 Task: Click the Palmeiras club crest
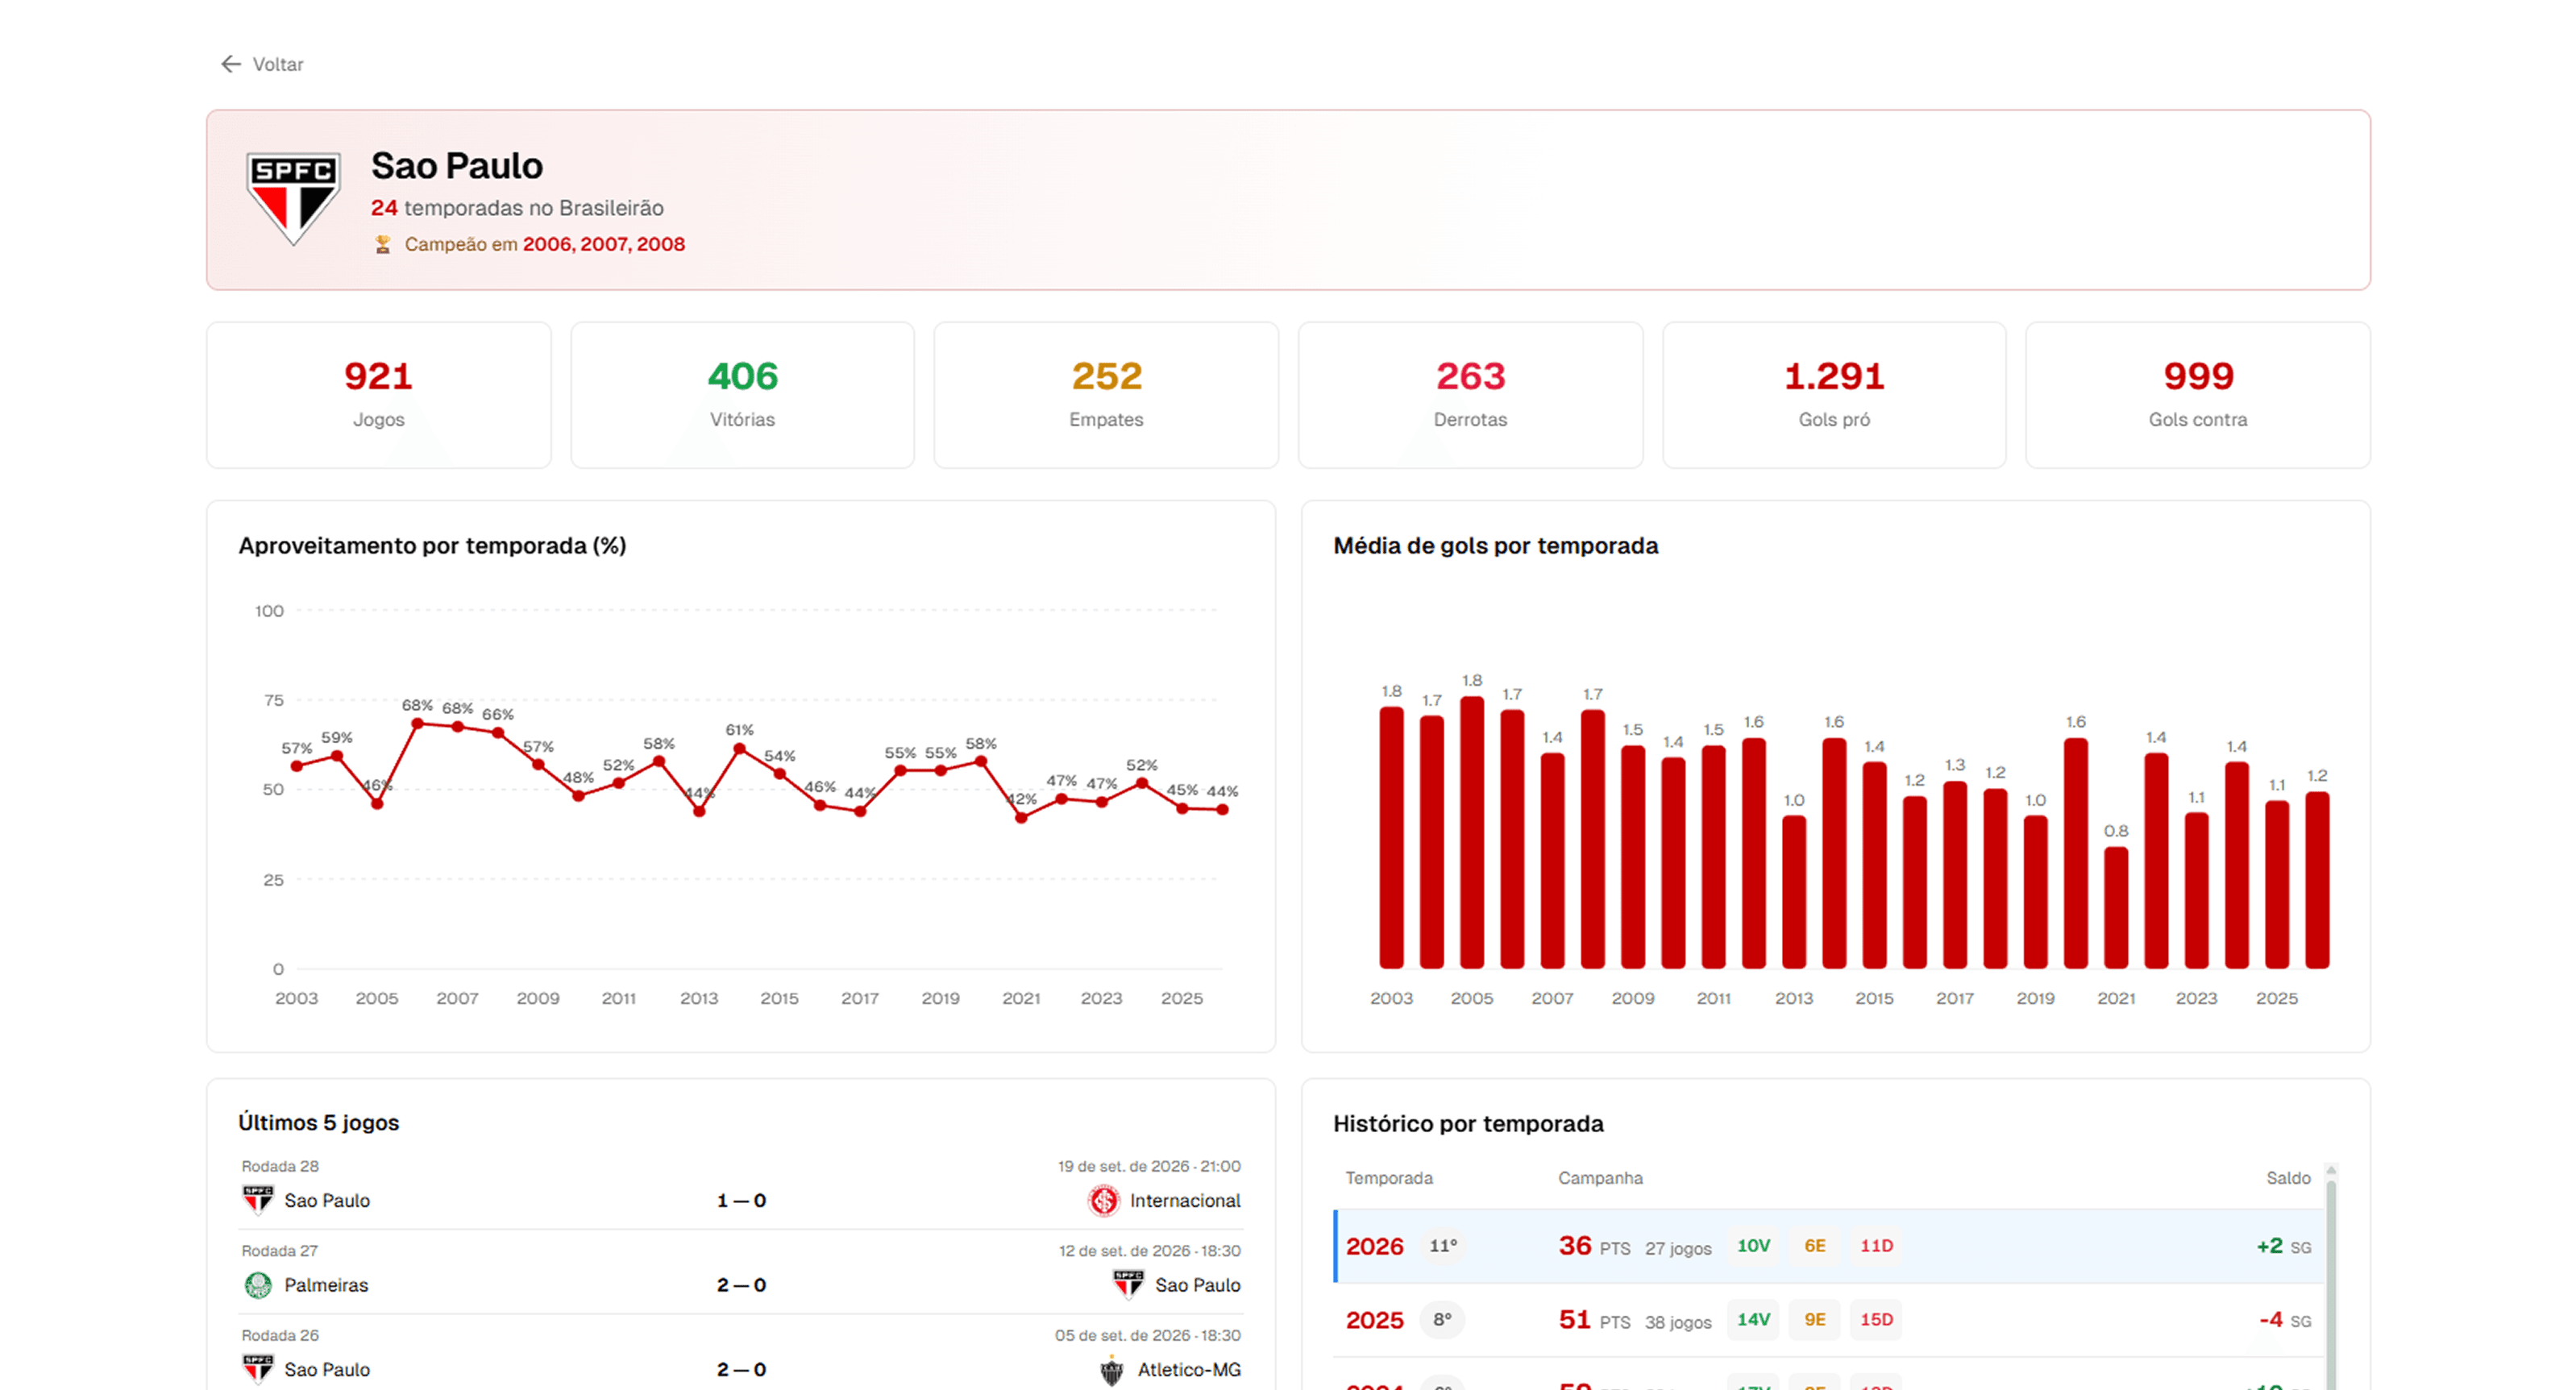point(258,1285)
